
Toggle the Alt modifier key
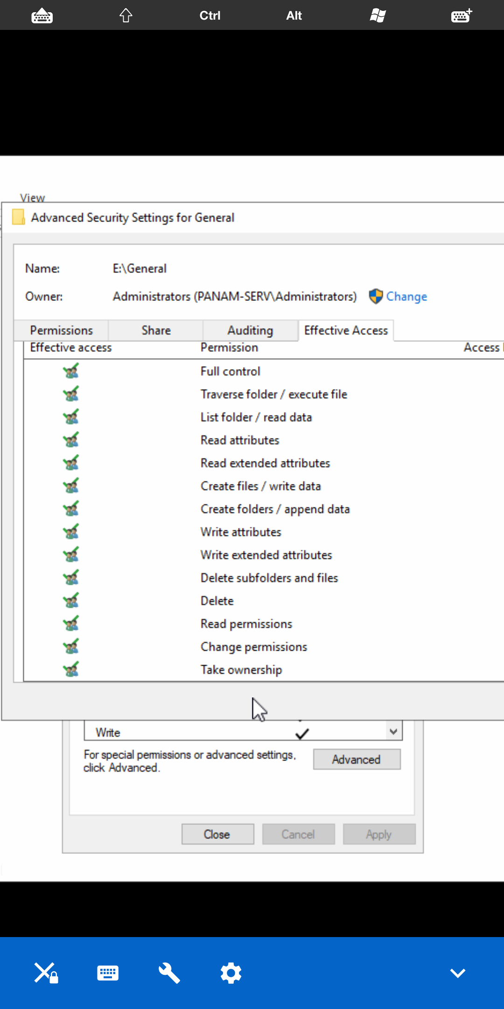[x=294, y=15]
